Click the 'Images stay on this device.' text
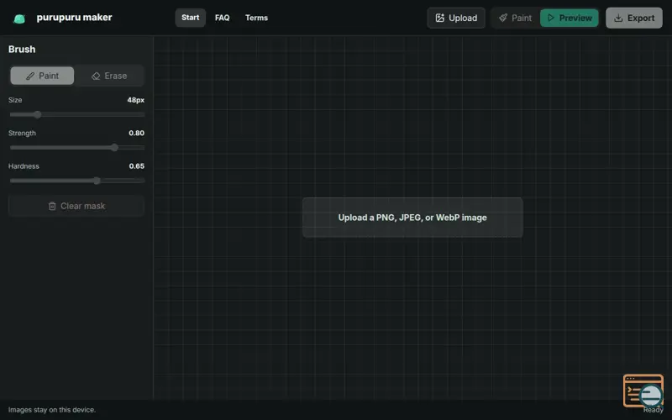Viewport: 672px width, 420px height. coord(52,410)
